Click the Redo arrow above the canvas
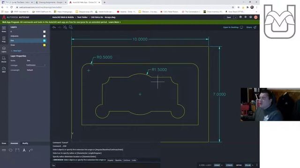Viewport: 300px width, 168px height. coord(60,28)
